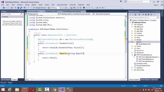
Task: Open Internet Explorer from the taskbar
Action: click(x=10, y=90)
